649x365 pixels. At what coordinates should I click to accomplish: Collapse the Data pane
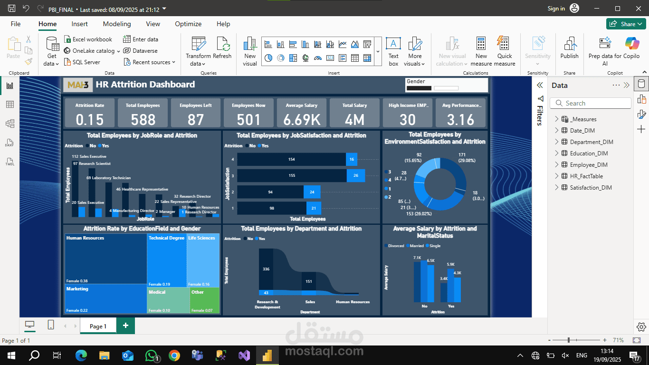click(627, 86)
